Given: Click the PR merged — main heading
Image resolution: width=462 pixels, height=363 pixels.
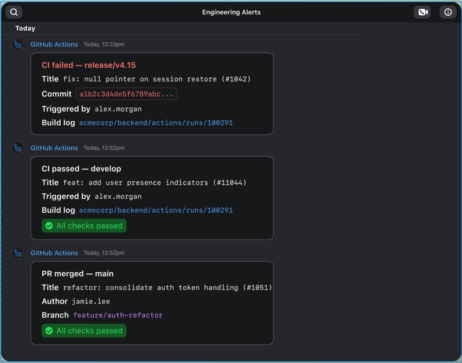Looking at the screenshot, I should (78, 274).
